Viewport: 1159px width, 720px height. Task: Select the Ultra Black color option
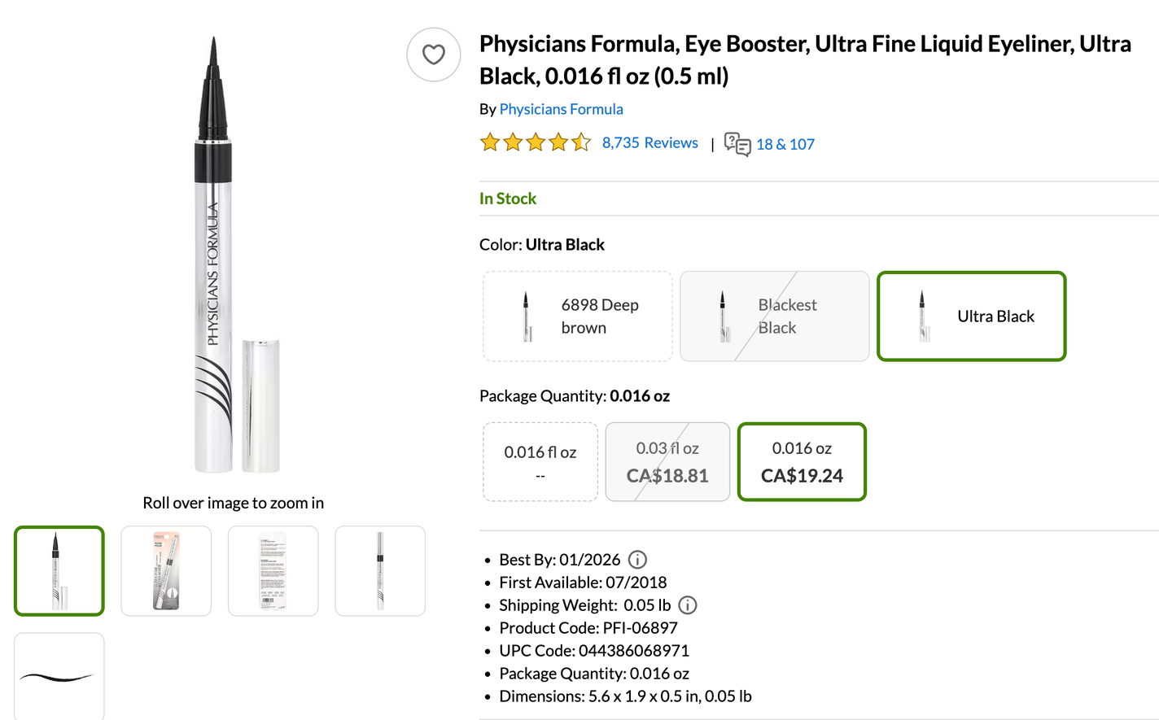pos(972,316)
